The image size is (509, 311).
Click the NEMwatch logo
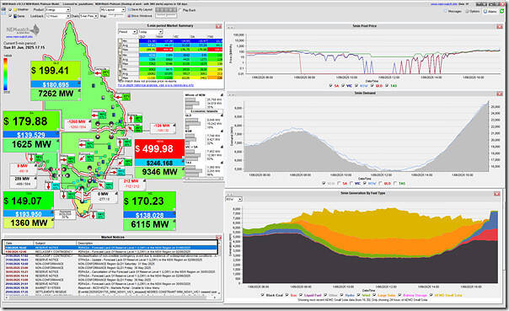(x=23, y=30)
